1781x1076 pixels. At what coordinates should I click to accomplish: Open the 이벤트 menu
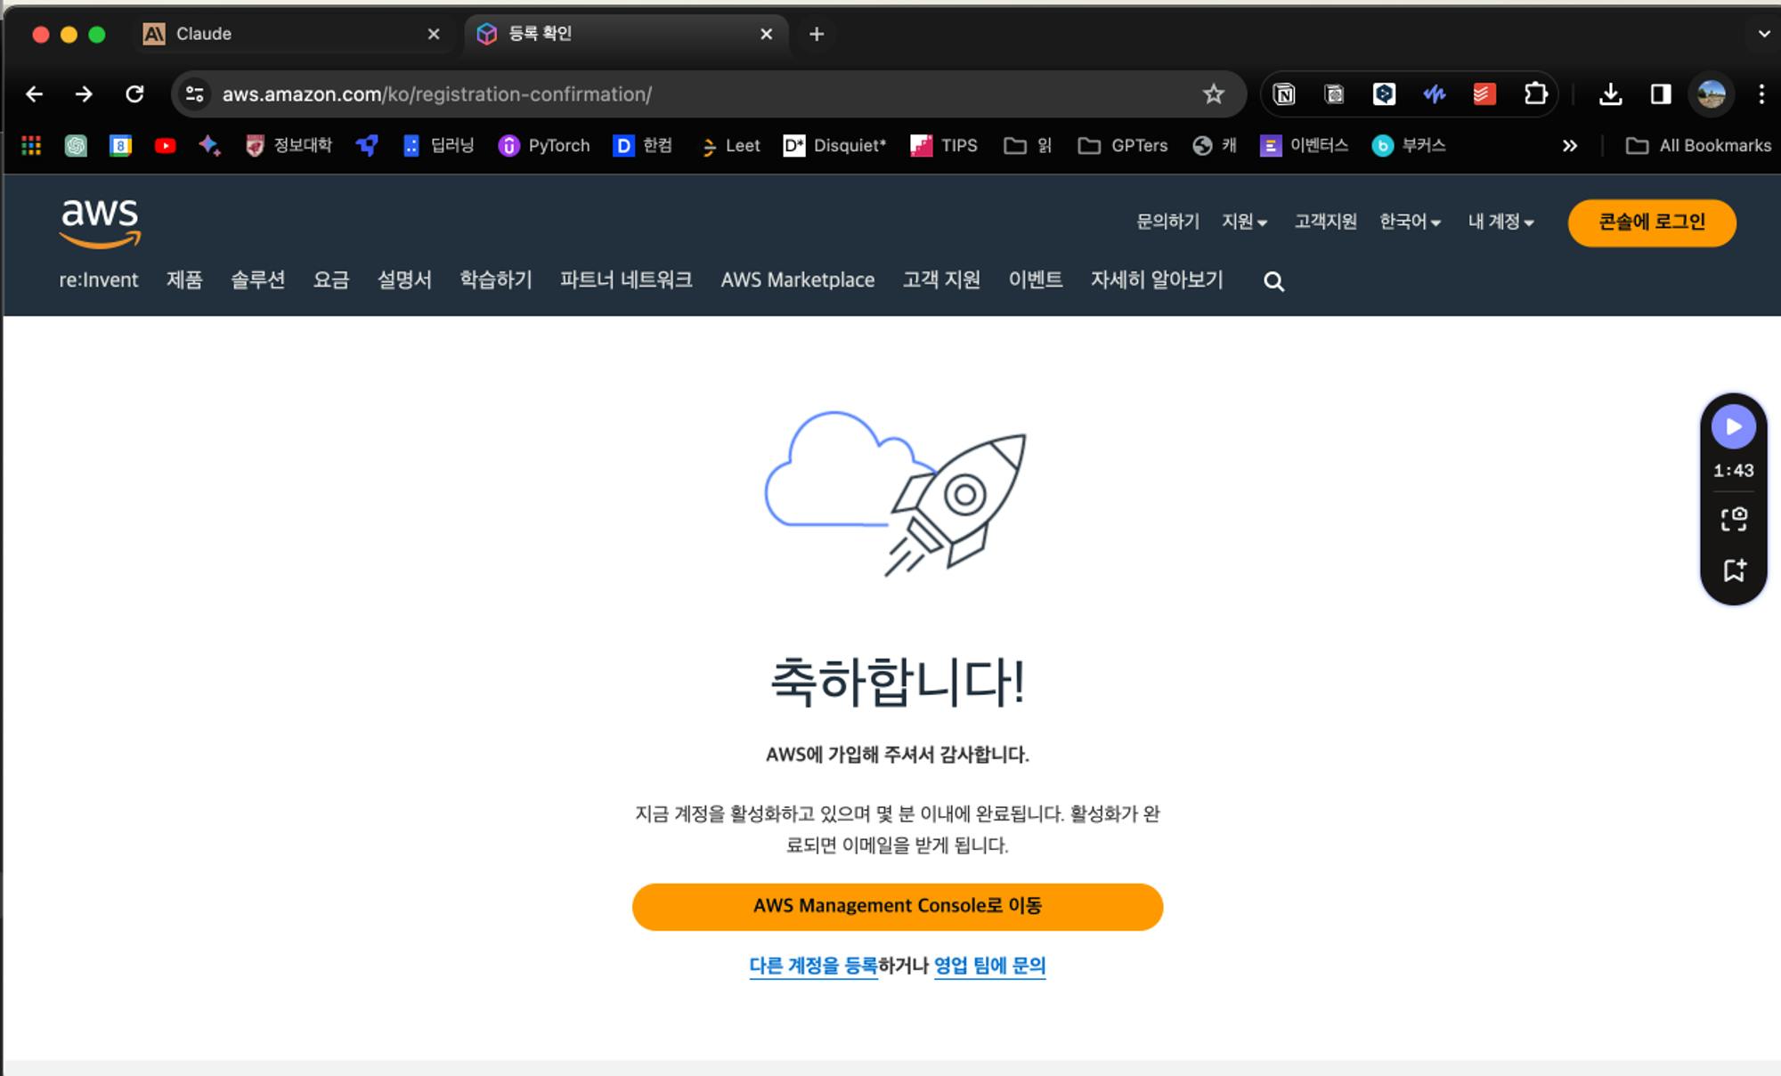(1035, 279)
